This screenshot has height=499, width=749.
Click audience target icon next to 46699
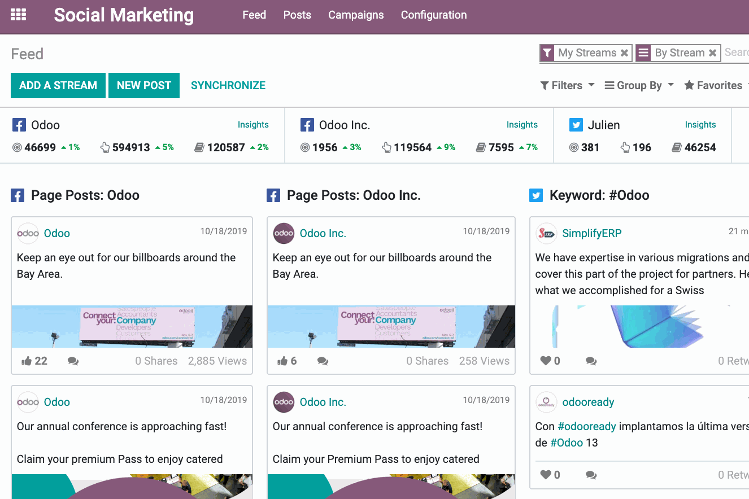coord(18,148)
